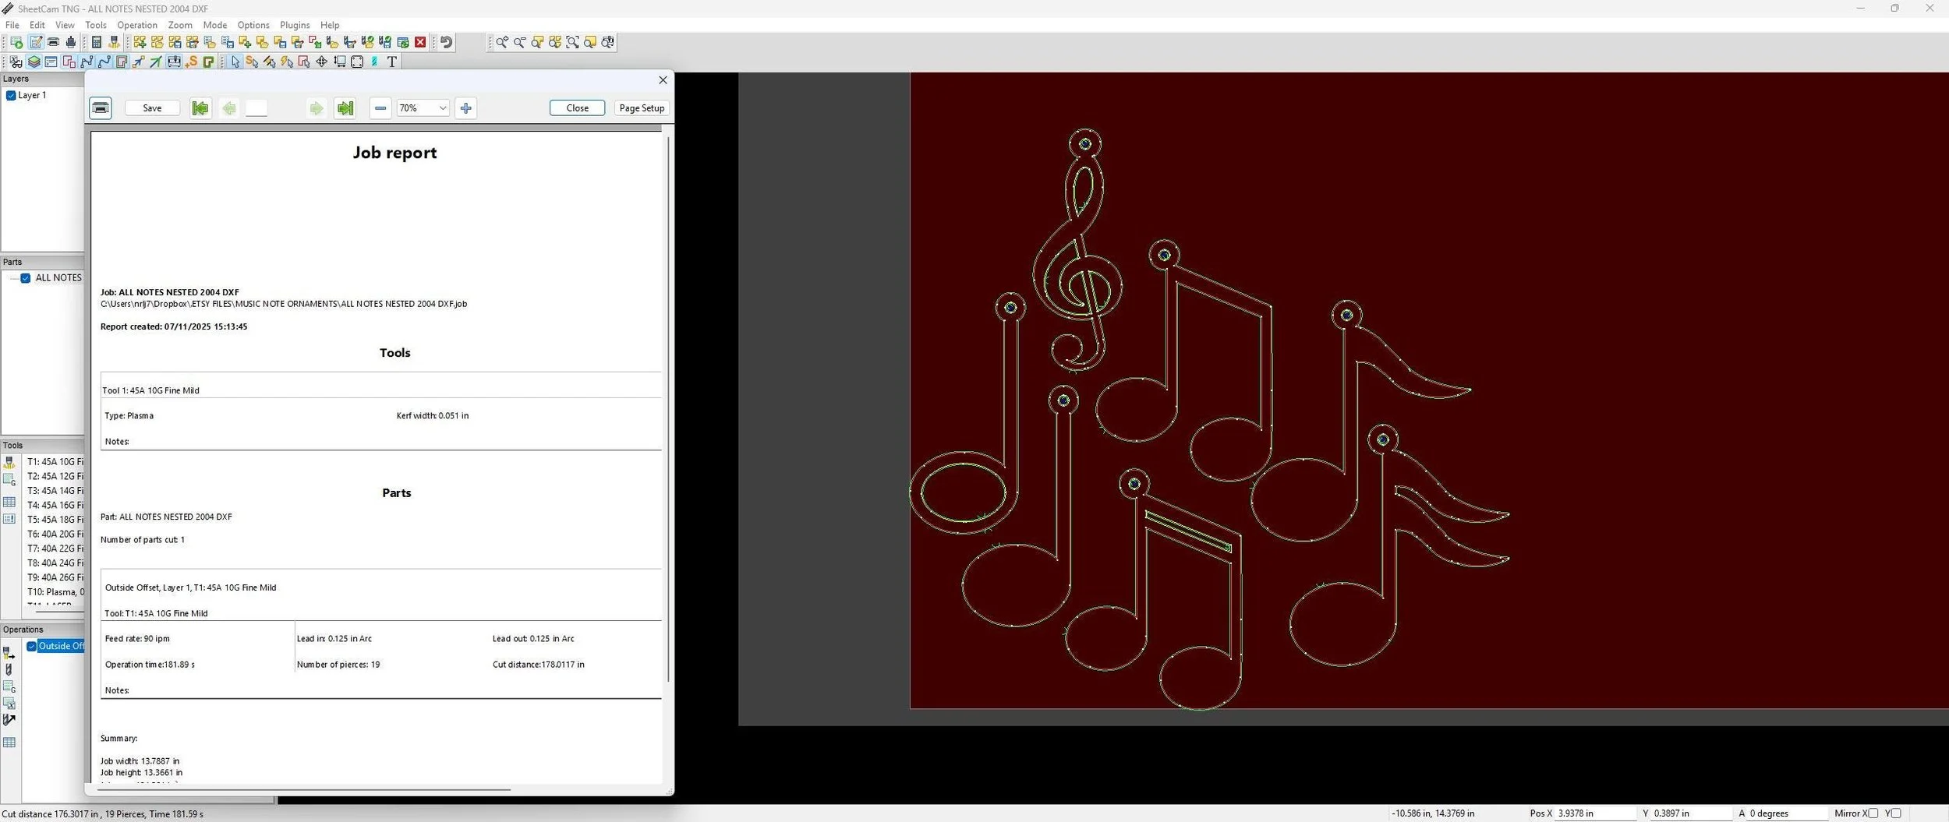1949x822 pixels.
Task: Click the Pos X value field
Action: pos(1595,813)
